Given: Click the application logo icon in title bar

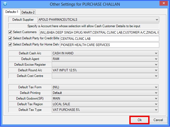Looking at the screenshot, I should pos(5,4).
